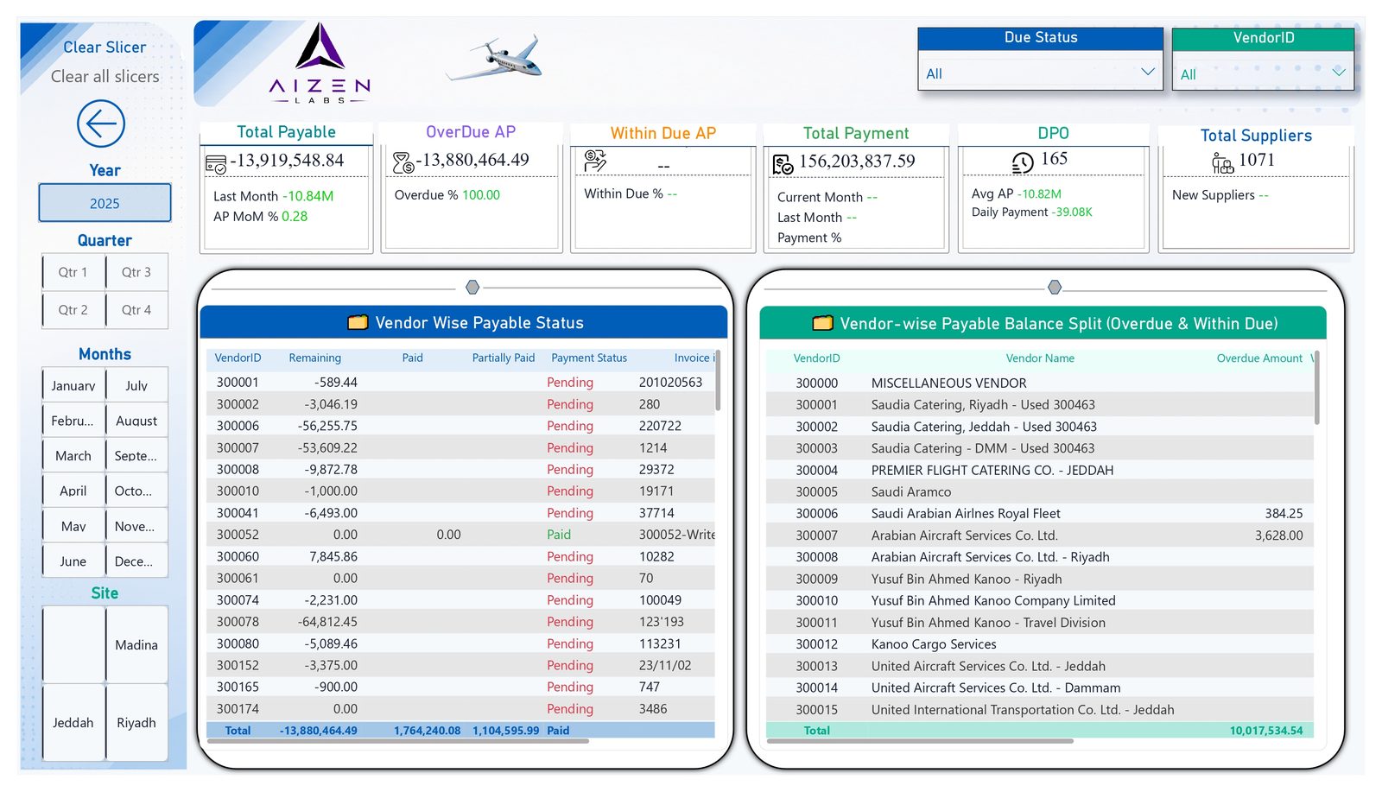Click vendor 300052 Paid status cell
This screenshot has height=792, width=1382.
point(559,535)
